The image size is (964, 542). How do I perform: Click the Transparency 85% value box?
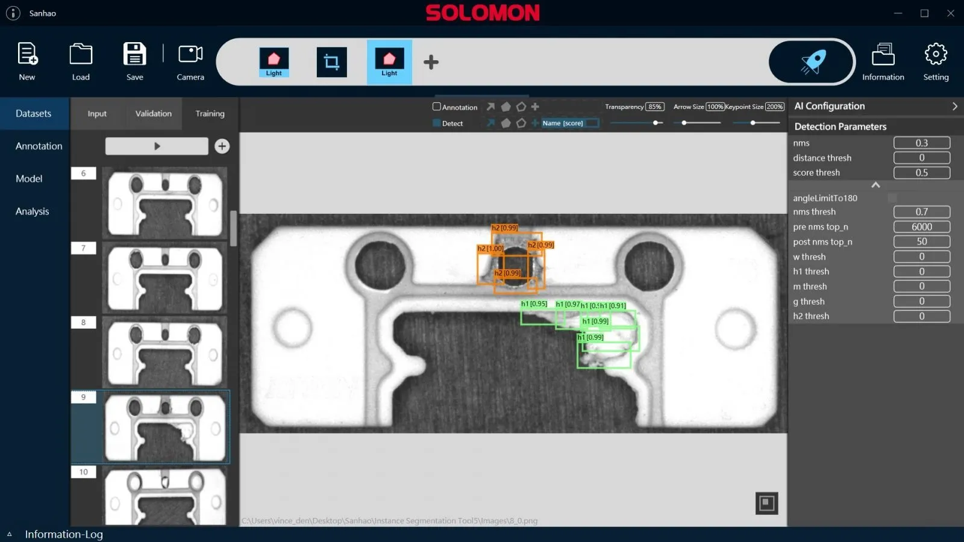click(655, 107)
